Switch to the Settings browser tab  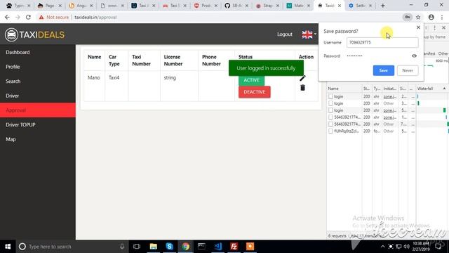click(360, 6)
